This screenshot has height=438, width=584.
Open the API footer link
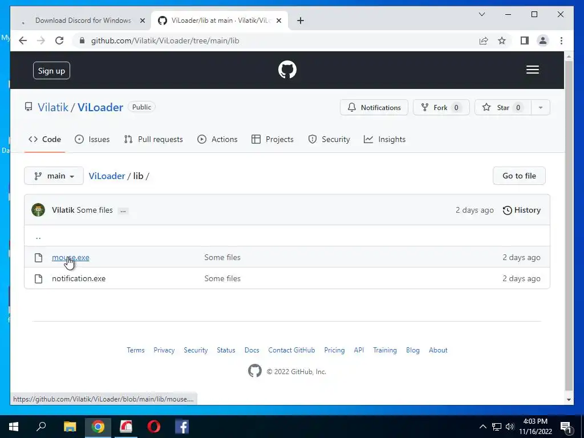click(x=359, y=350)
